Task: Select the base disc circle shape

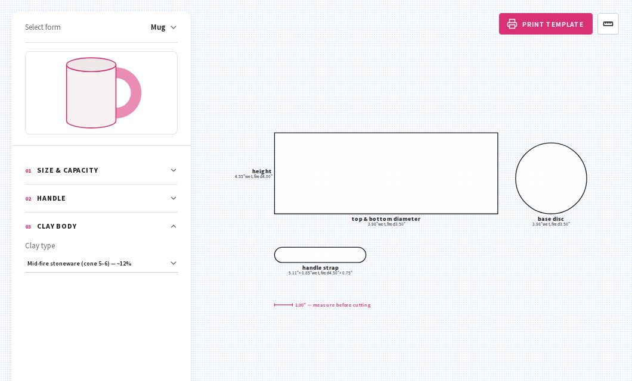Action: click(x=551, y=178)
